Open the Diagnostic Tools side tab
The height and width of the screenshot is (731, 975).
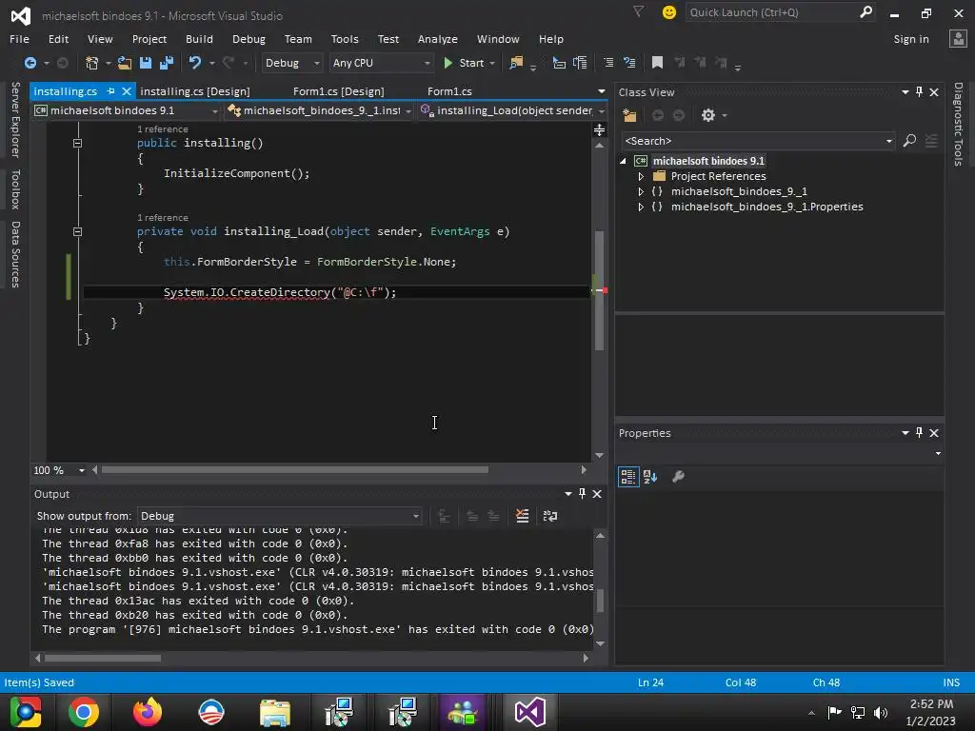coord(958,125)
